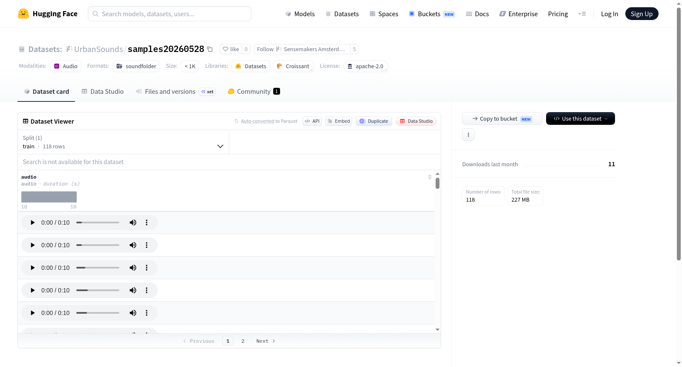Image resolution: width=682 pixels, height=367 pixels.
Task: Mute the second audio sample
Action: 133,245
